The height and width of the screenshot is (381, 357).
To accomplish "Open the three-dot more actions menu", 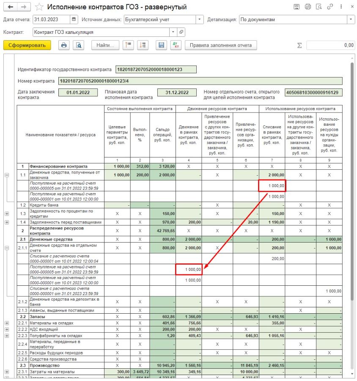I will coord(341,7).
